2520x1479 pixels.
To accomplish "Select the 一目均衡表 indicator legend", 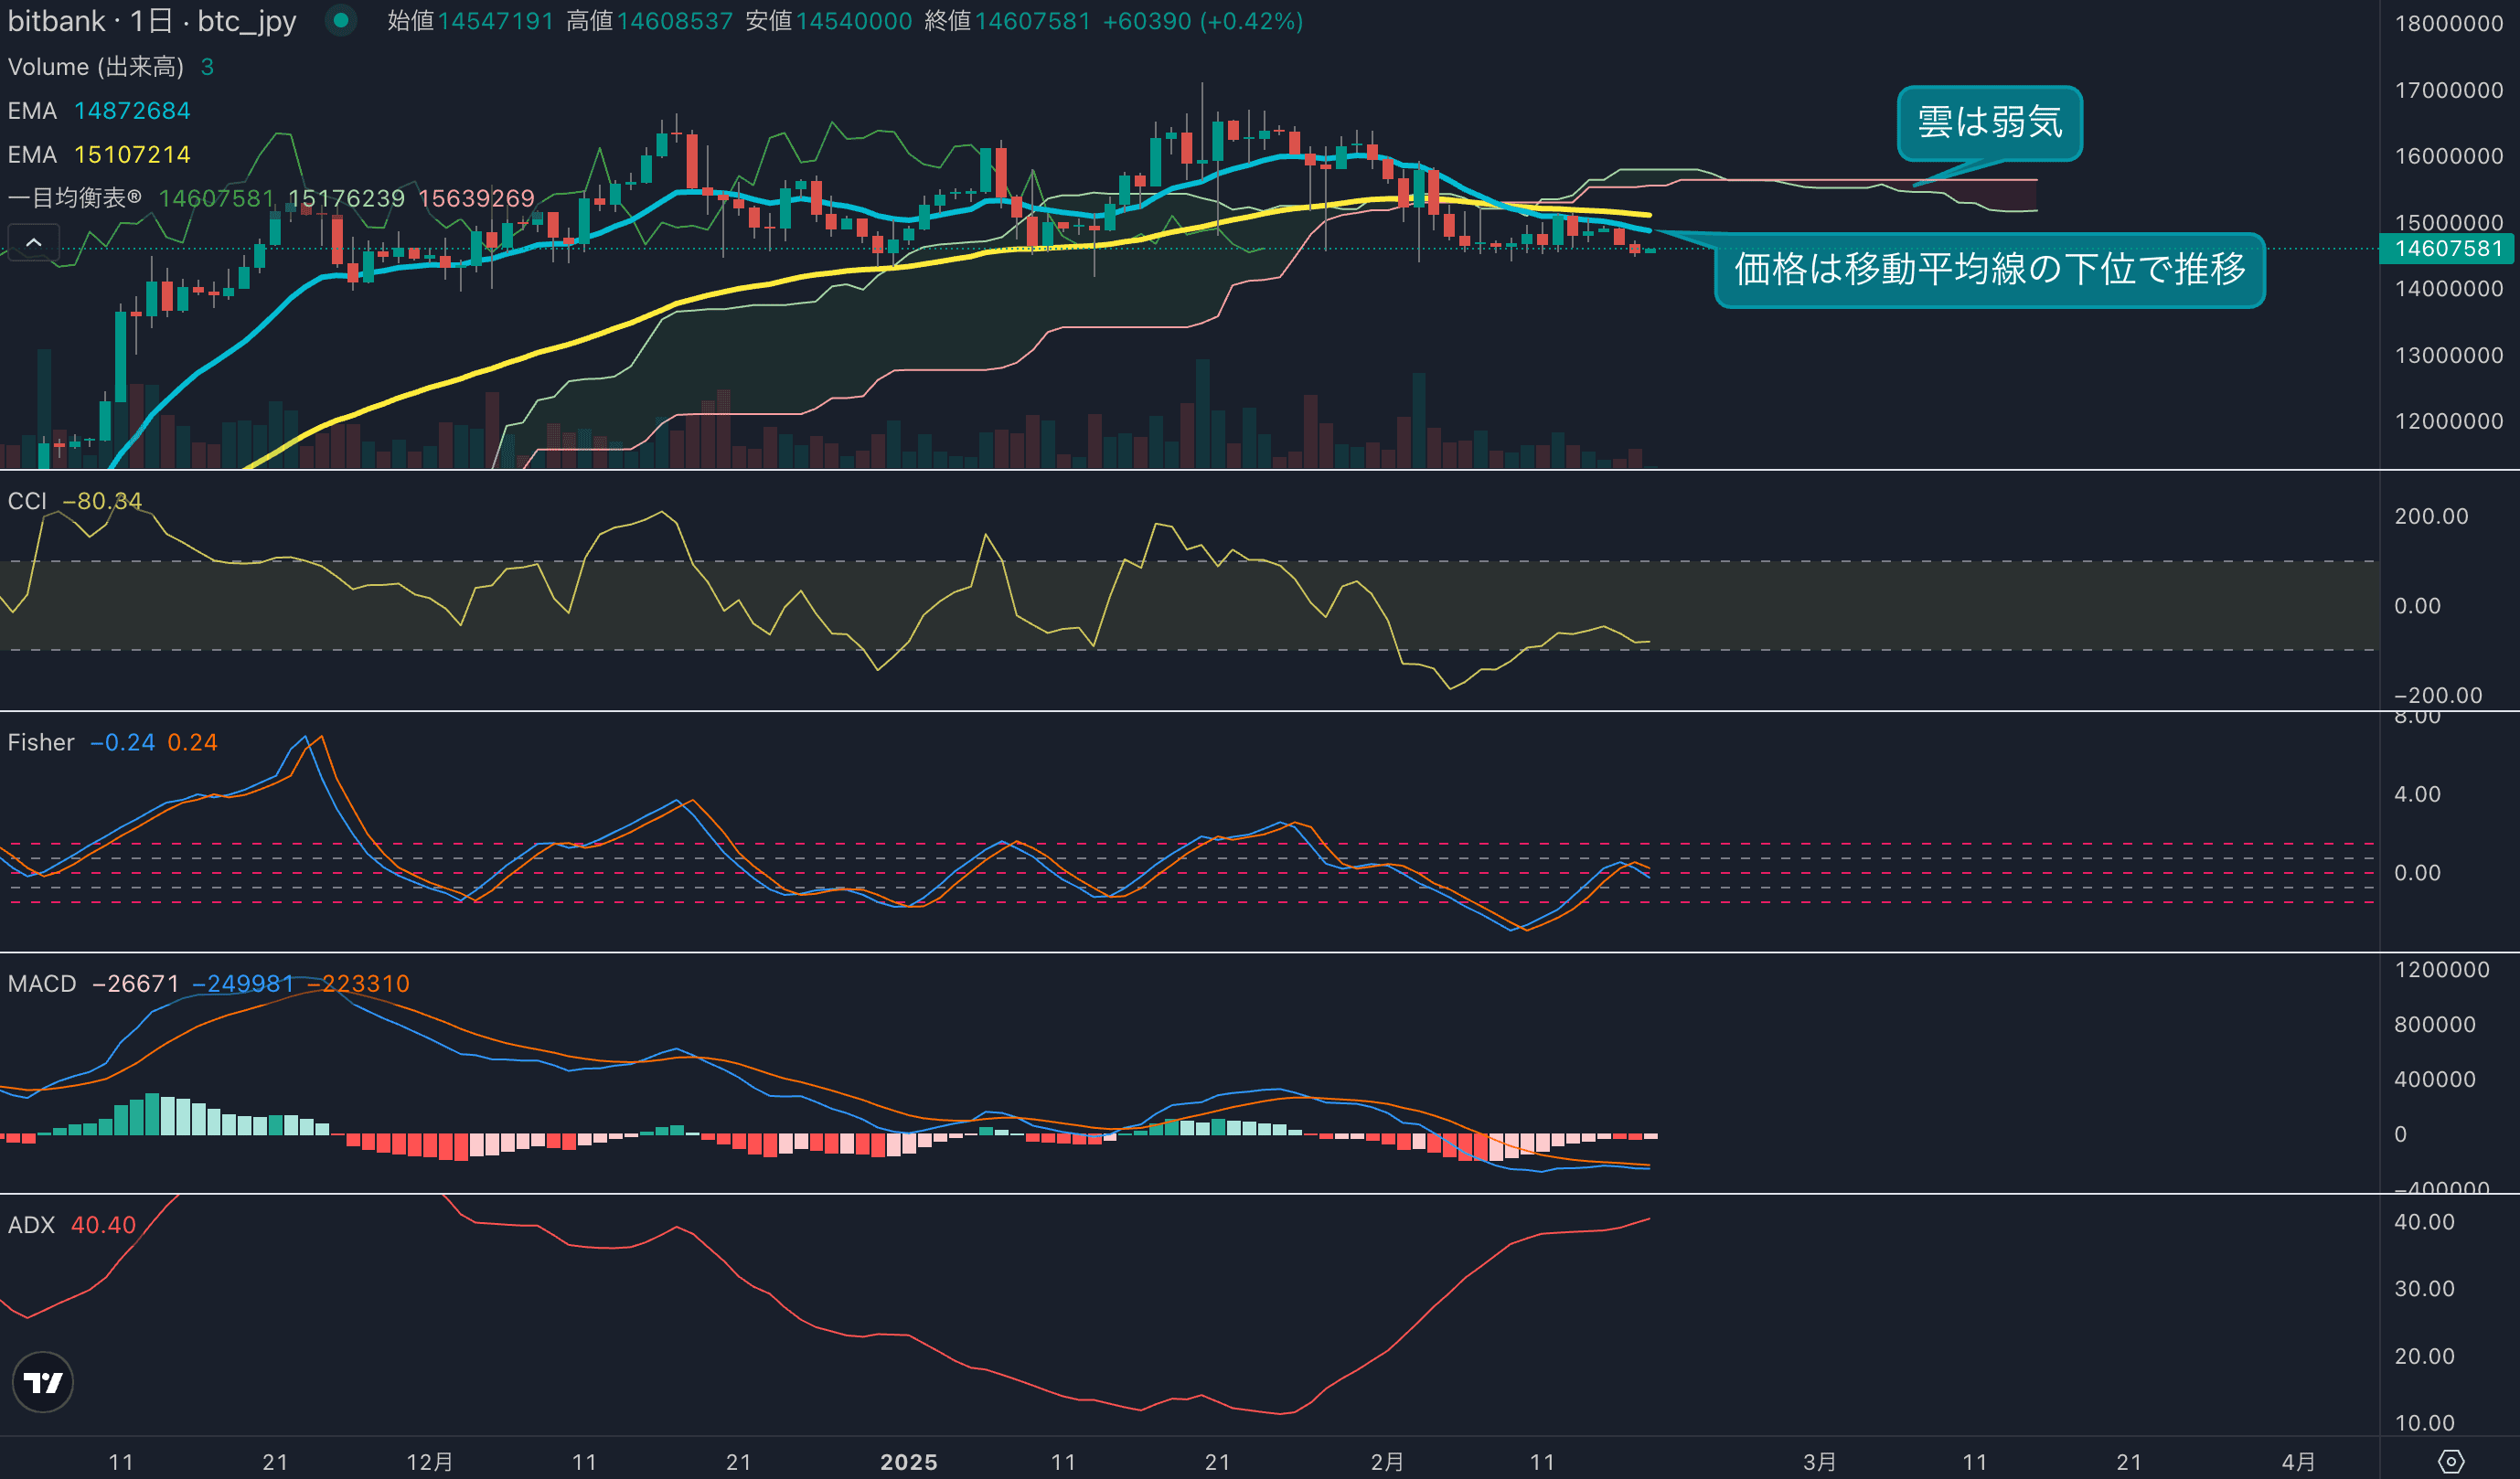I will [75, 198].
